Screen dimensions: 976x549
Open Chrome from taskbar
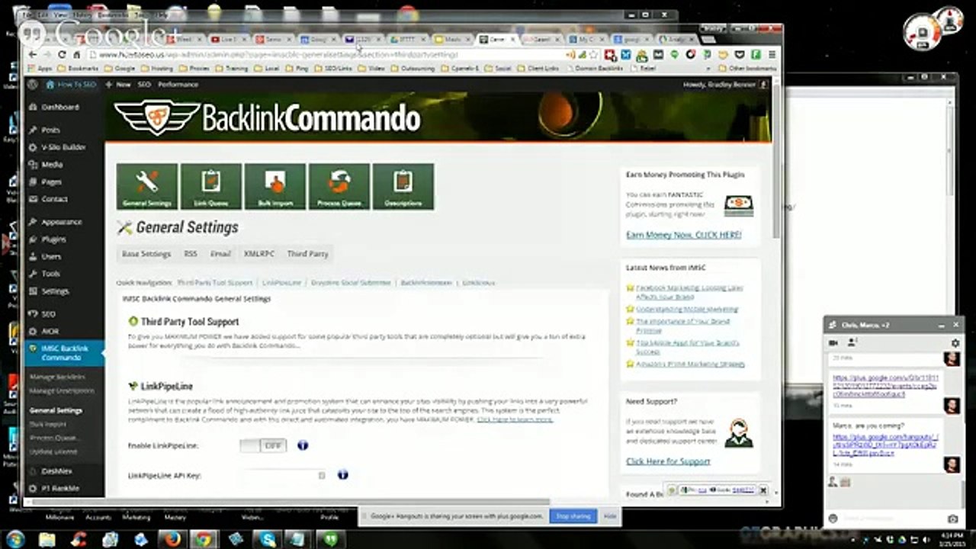(x=203, y=539)
